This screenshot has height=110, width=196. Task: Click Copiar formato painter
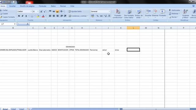point(7,17)
